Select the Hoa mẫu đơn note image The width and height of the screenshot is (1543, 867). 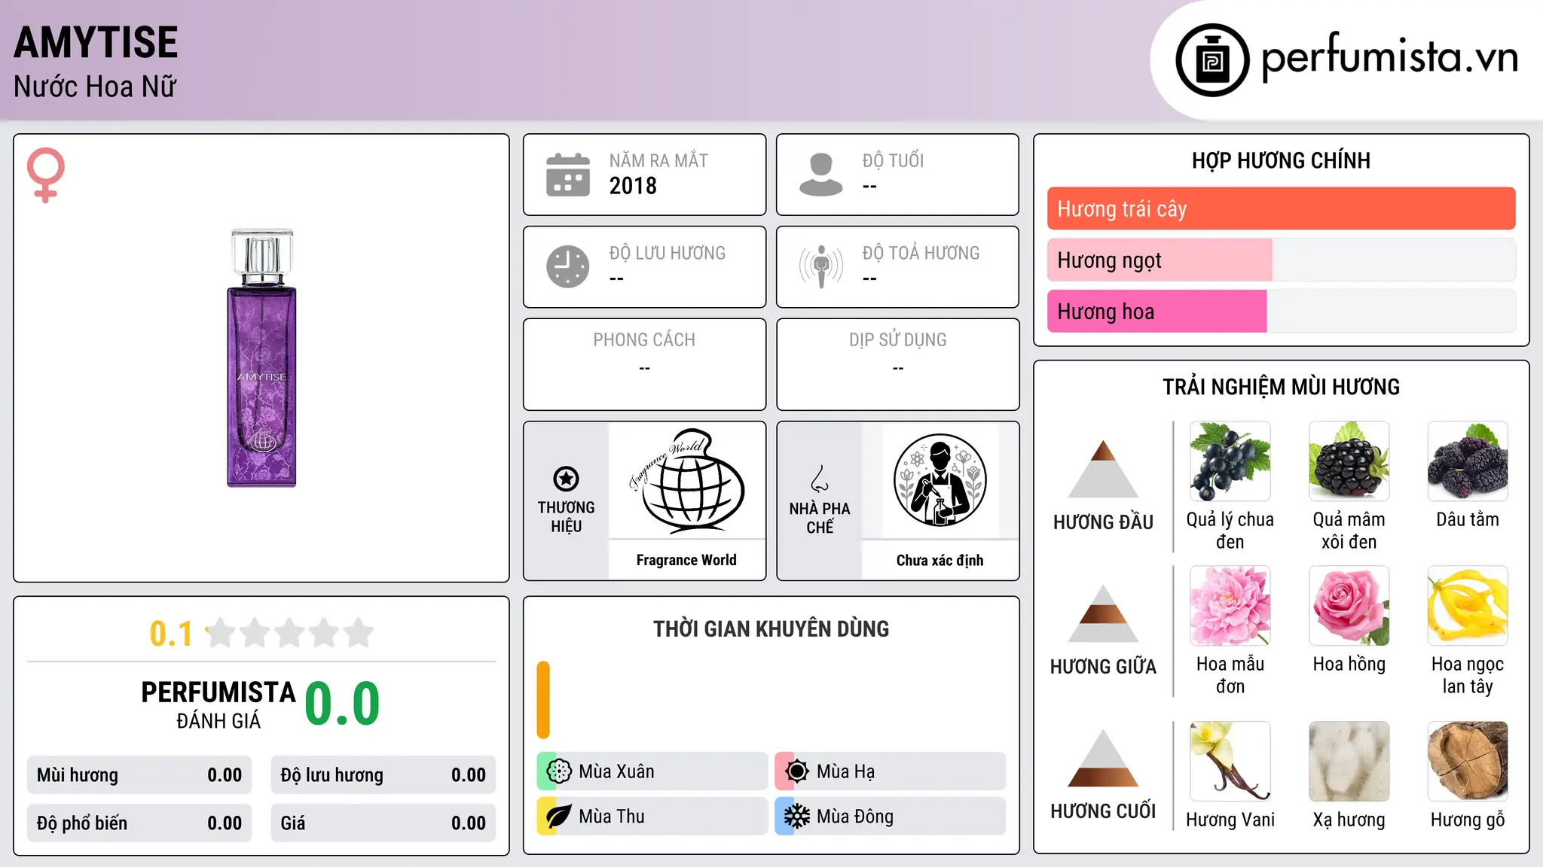1230,606
